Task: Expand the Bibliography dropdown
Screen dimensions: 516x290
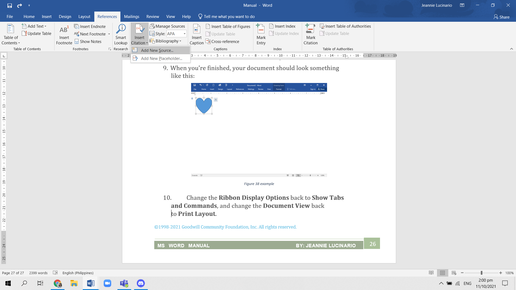Action: pyautogui.click(x=166, y=41)
